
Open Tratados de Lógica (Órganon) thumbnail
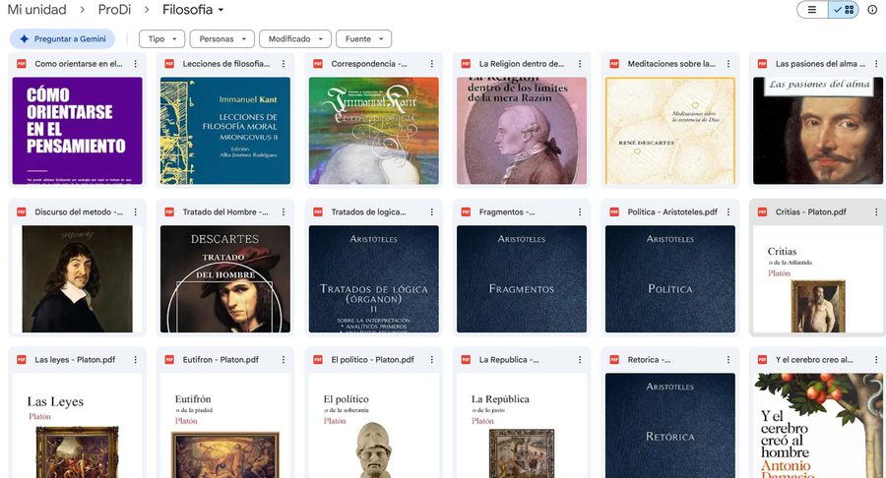click(373, 278)
